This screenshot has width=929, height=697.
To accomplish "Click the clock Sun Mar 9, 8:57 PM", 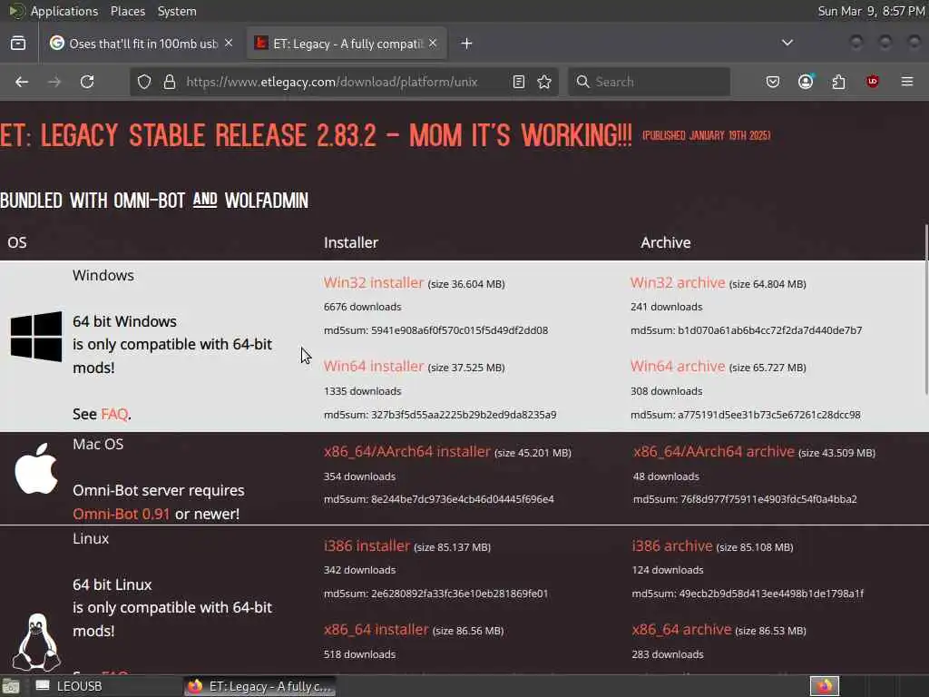I will coord(871,11).
